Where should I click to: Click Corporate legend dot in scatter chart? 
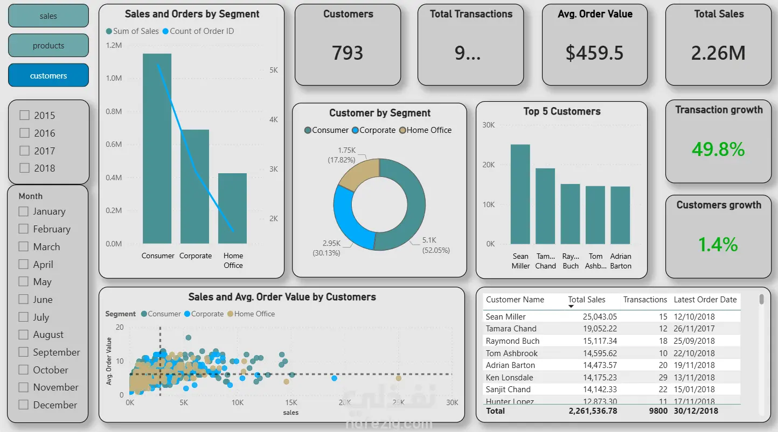pyautogui.click(x=187, y=314)
